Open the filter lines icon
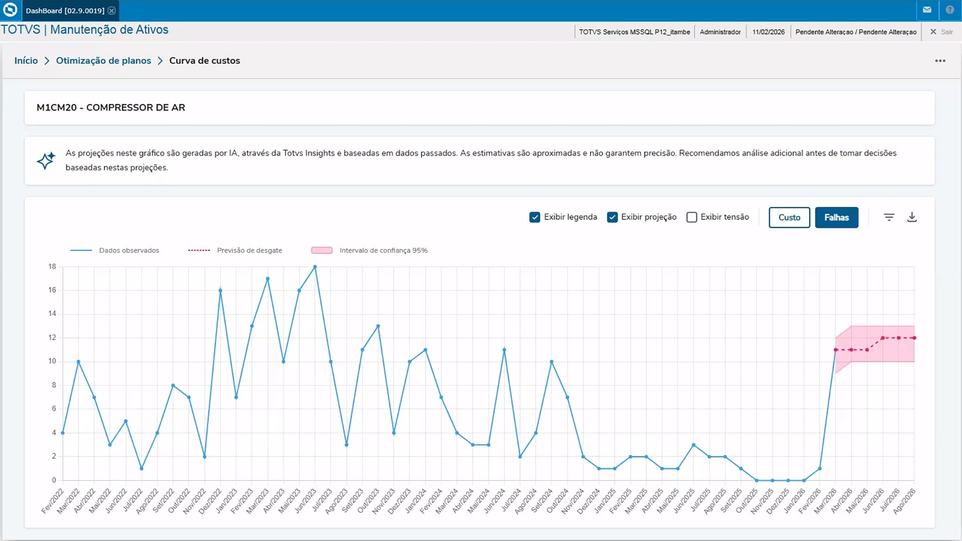962x541 pixels. coord(889,217)
